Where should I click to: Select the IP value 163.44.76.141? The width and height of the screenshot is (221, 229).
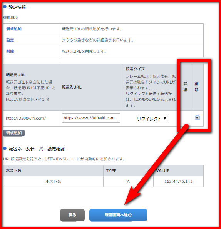coord(178,181)
